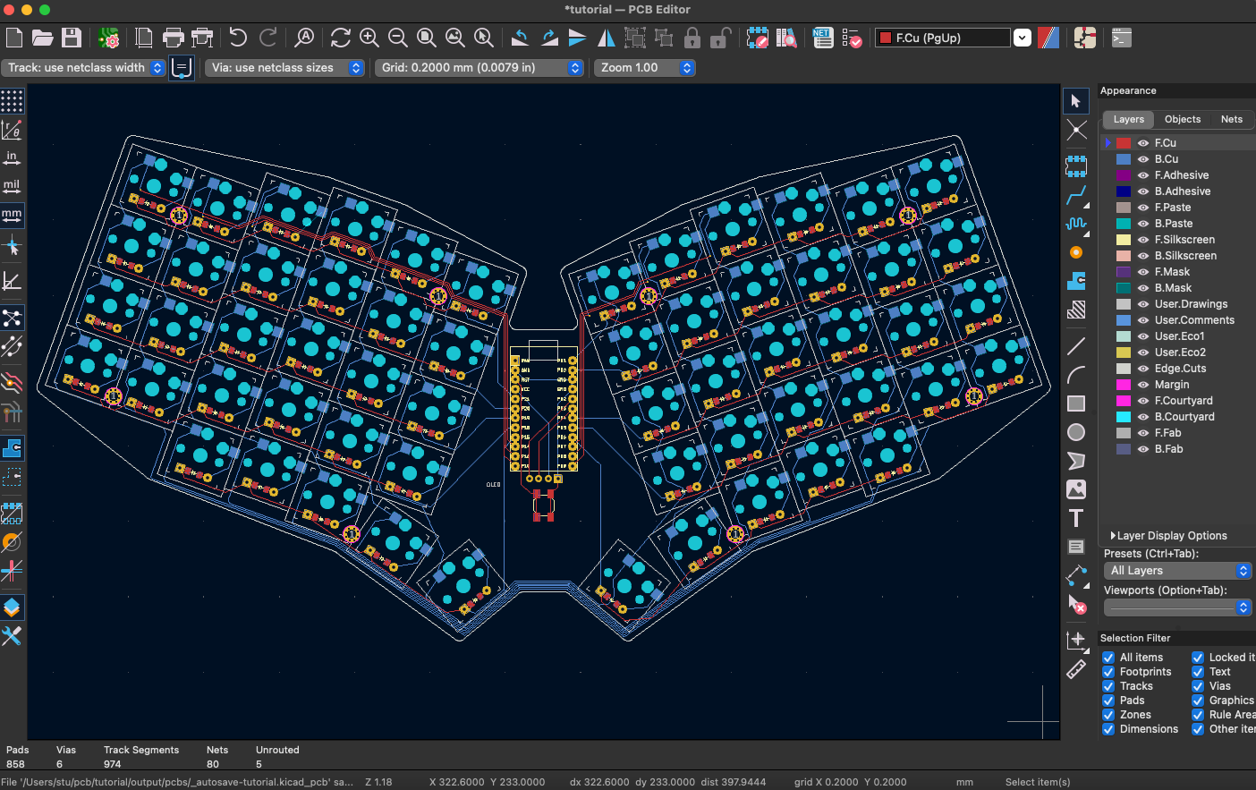Image resolution: width=1256 pixels, height=790 pixels.
Task: Open the All Layers presets dropdown
Action: 1177,571
